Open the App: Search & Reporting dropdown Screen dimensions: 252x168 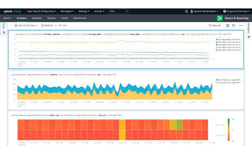tap(42, 11)
